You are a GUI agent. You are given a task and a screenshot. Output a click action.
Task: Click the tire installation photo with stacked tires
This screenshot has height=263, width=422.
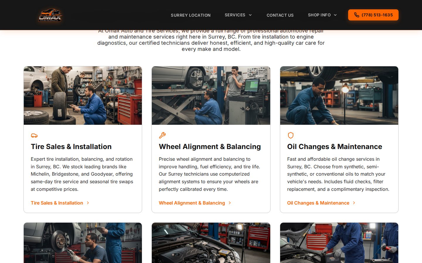click(x=83, y=96)
